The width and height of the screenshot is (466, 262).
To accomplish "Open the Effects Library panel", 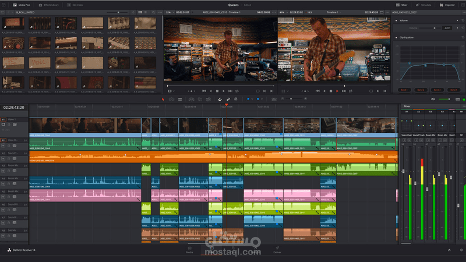I will [x=49, y=5].
